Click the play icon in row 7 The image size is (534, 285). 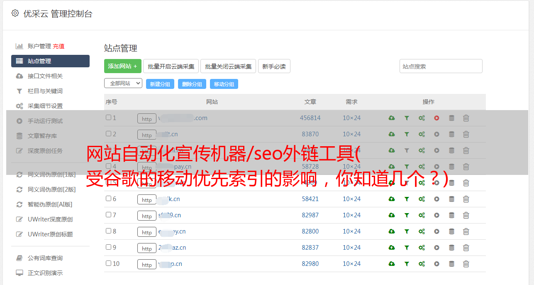click(436, 215)
